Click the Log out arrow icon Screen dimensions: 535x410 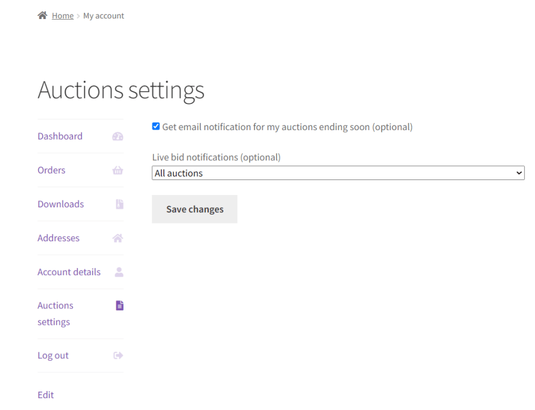click(118, 355)
